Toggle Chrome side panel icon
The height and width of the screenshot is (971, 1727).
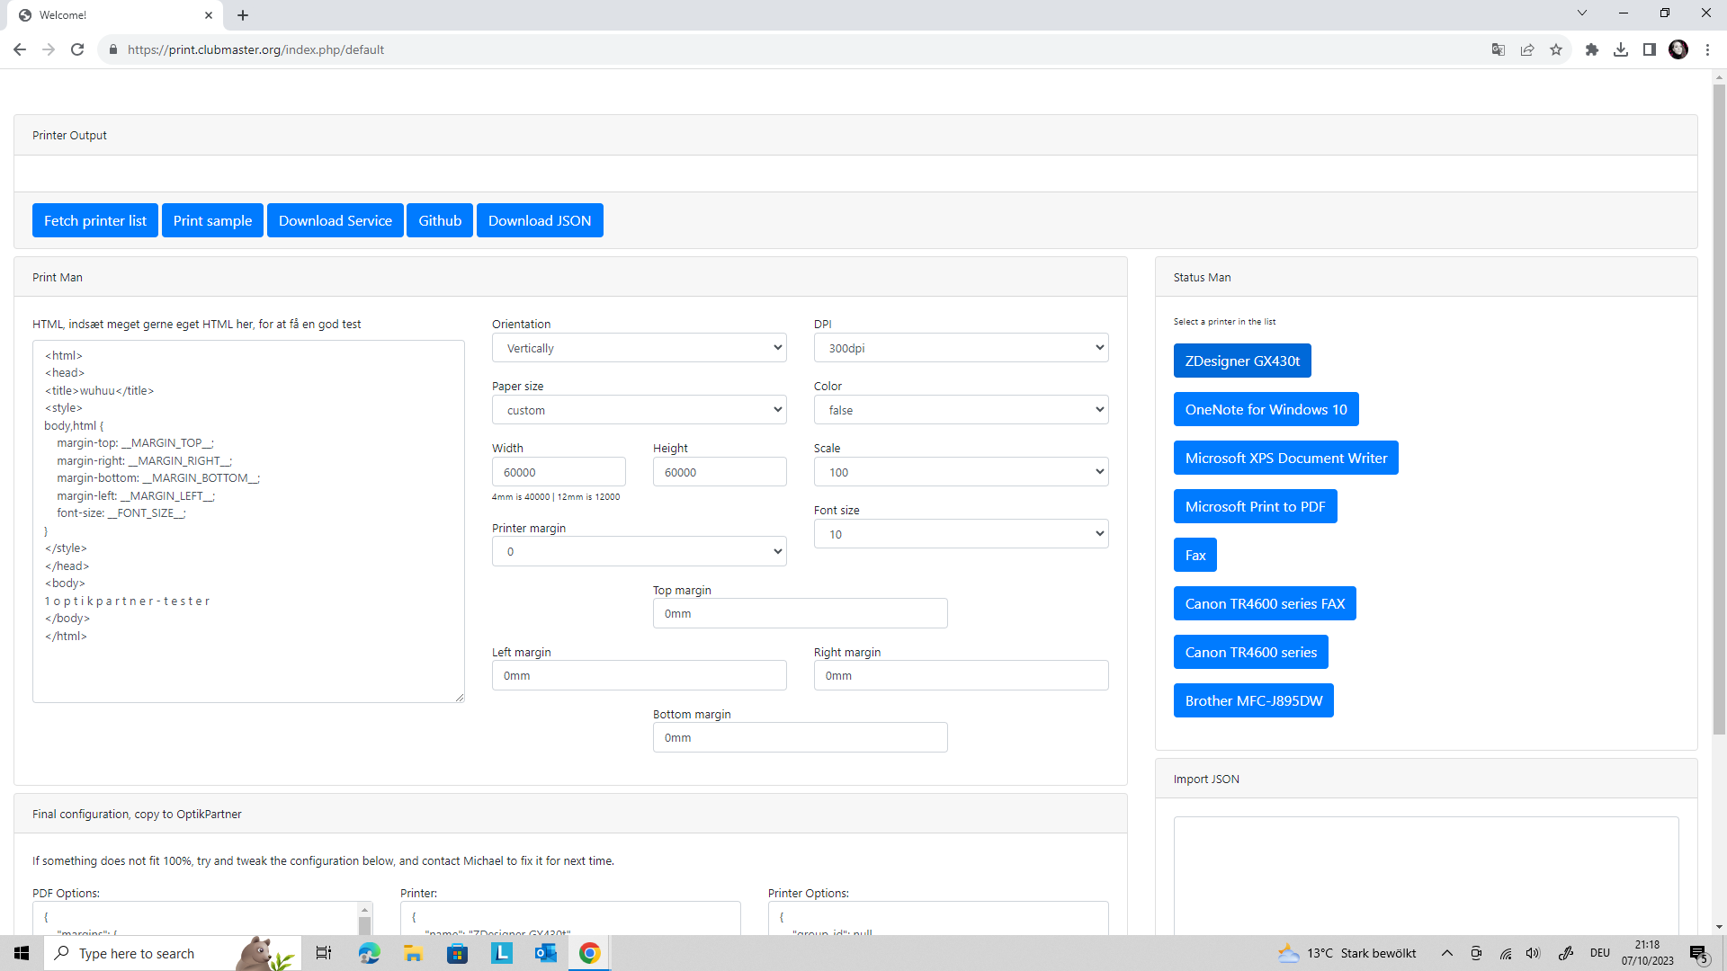1650,49
